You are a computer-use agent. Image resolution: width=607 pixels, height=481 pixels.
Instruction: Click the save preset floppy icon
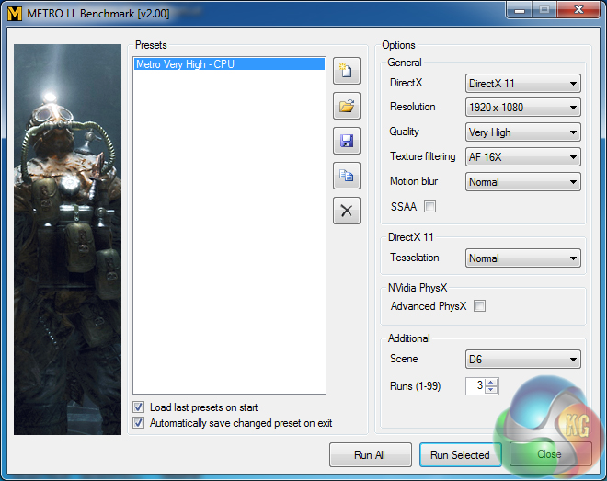pyautogui.click(x=347, y=141)
